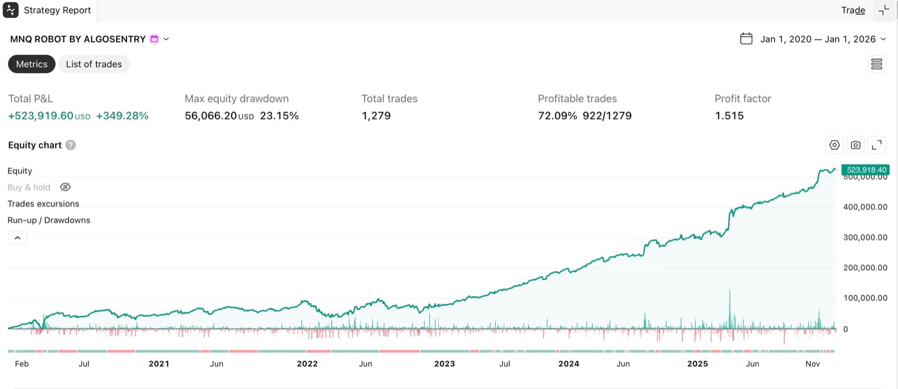Screen dimensions: 898x389
Task: Click the 400,000.00 price axis label
Action: [x=864, y=207]
